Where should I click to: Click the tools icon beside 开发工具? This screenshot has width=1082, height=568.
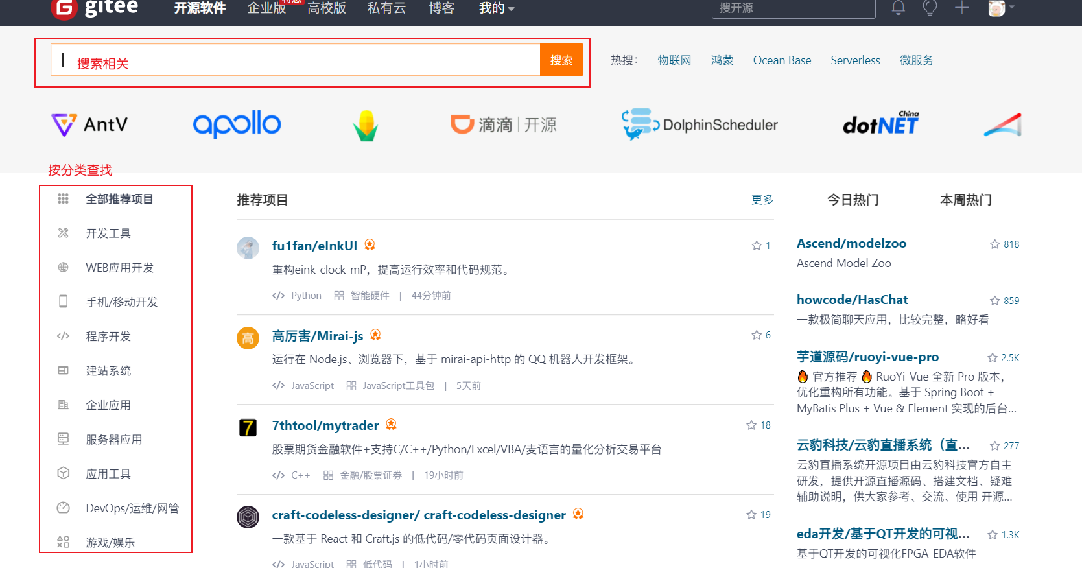tap(63, 233)
